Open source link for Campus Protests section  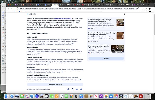pos(39,54)
